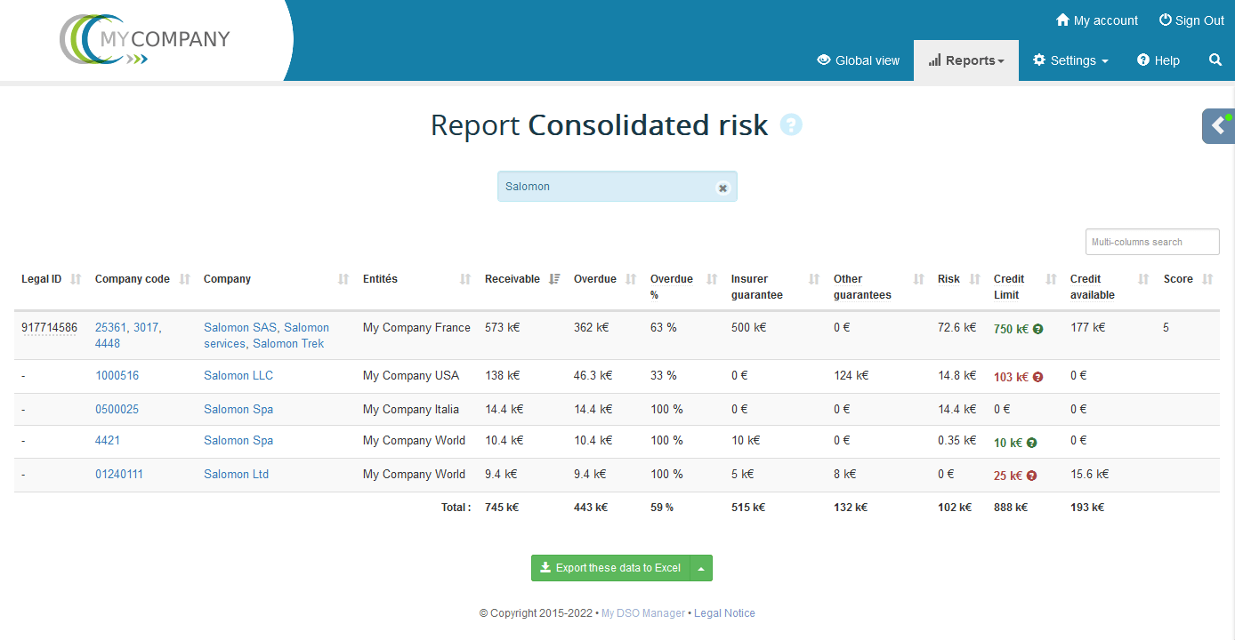The width and height of the screenshot is (1235, 640).
Task: Open the Help menu item
Action: [x=1158, y=60]
